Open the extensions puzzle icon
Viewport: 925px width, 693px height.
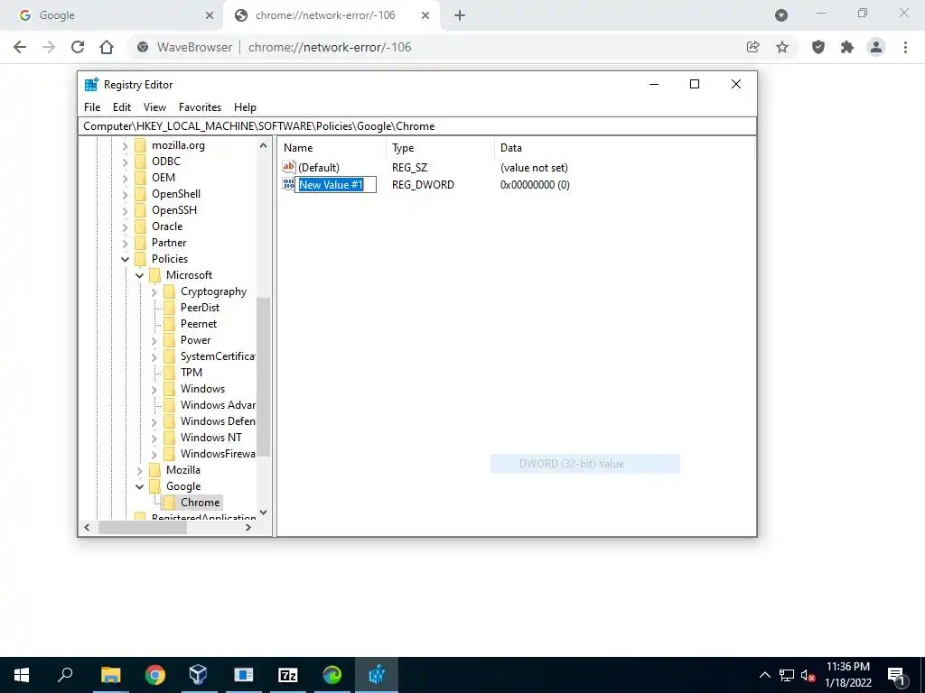(847, 47)
